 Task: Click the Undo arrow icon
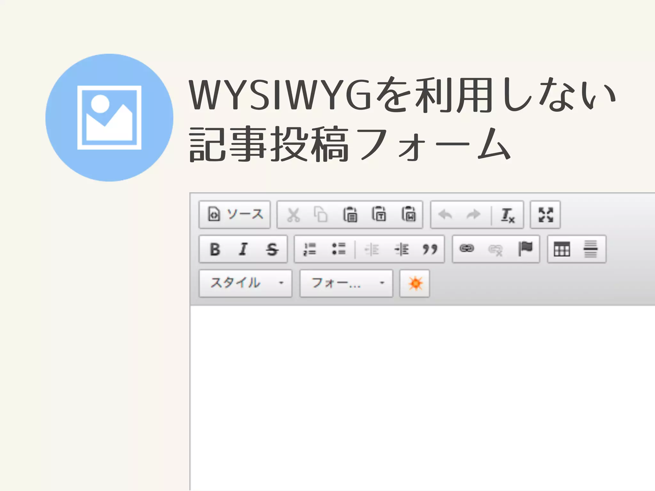(x=445, y=214)
